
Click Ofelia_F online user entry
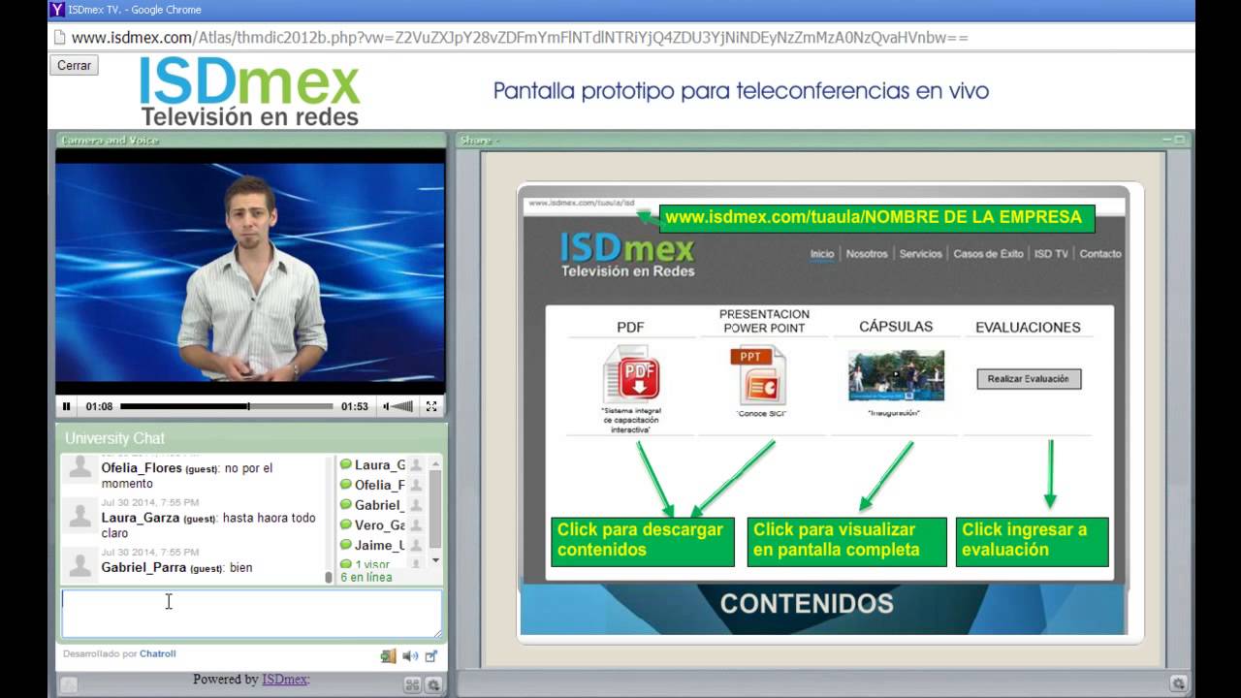372,485
